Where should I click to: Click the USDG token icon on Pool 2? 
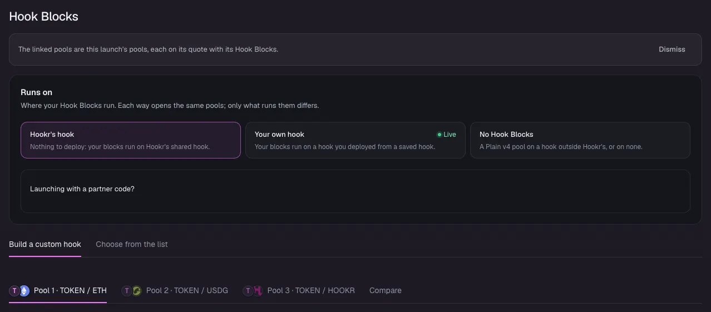coord(136,291)
